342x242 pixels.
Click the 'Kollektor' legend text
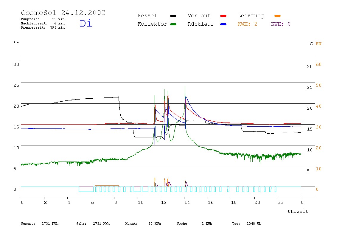pos(152,24)
